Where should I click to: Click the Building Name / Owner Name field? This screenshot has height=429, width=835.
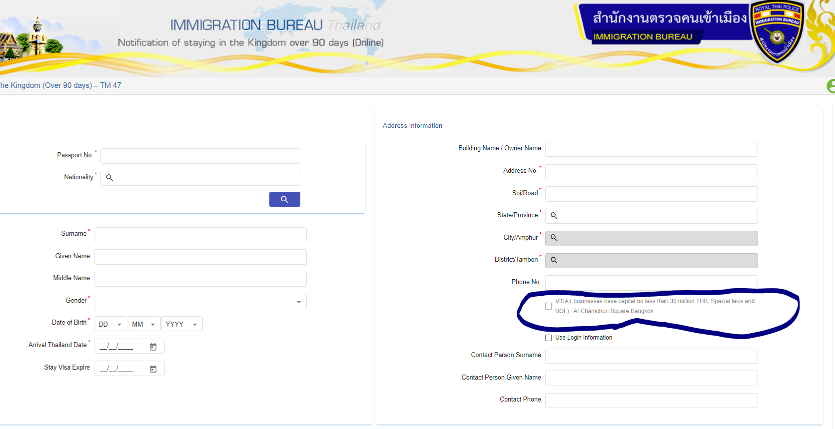(651, 149)
